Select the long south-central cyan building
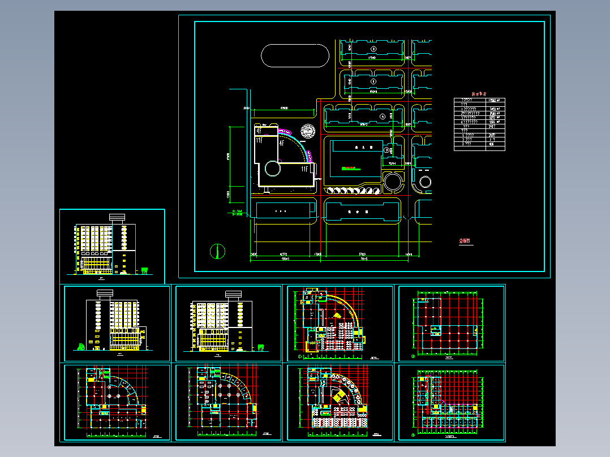The height and width of the screenshot is (457, 610). tap(362, 212)
